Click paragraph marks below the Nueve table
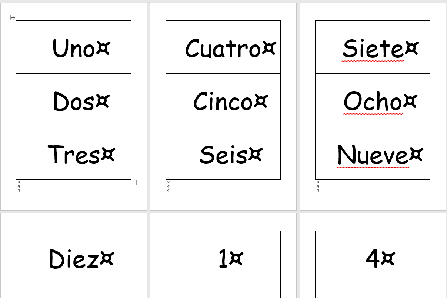The height and width of the screenshot is (298, 447). pyautogui.click(x=318, y=186)
